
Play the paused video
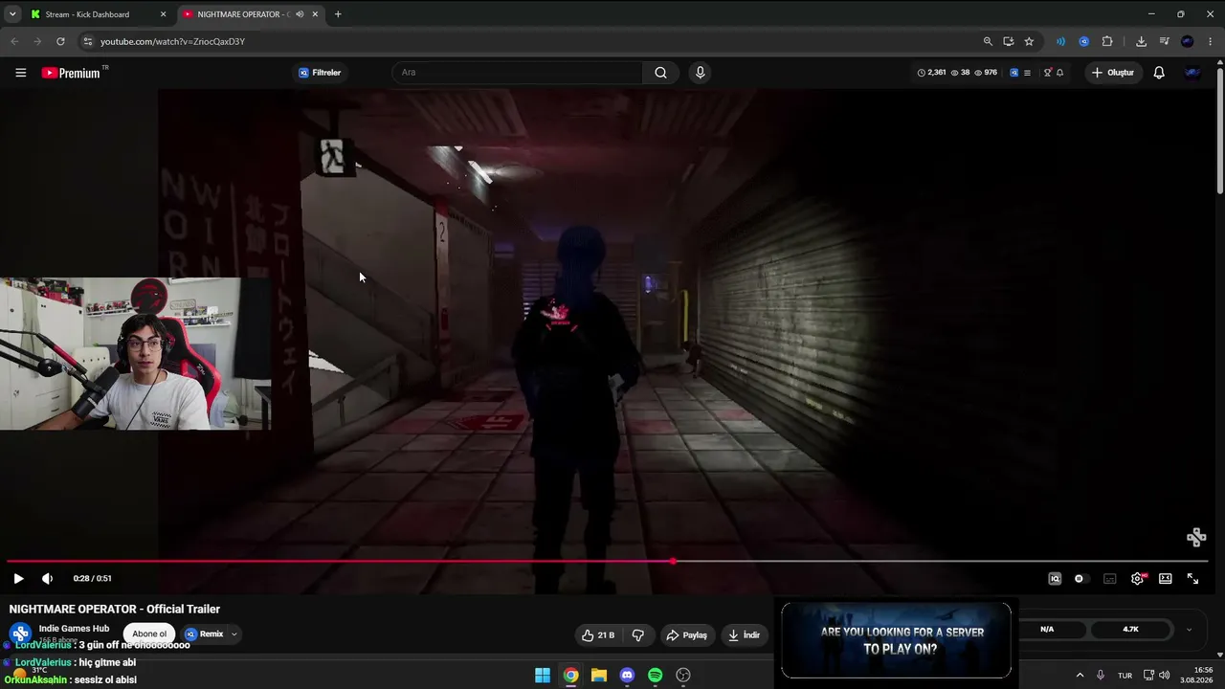point(18,578)
